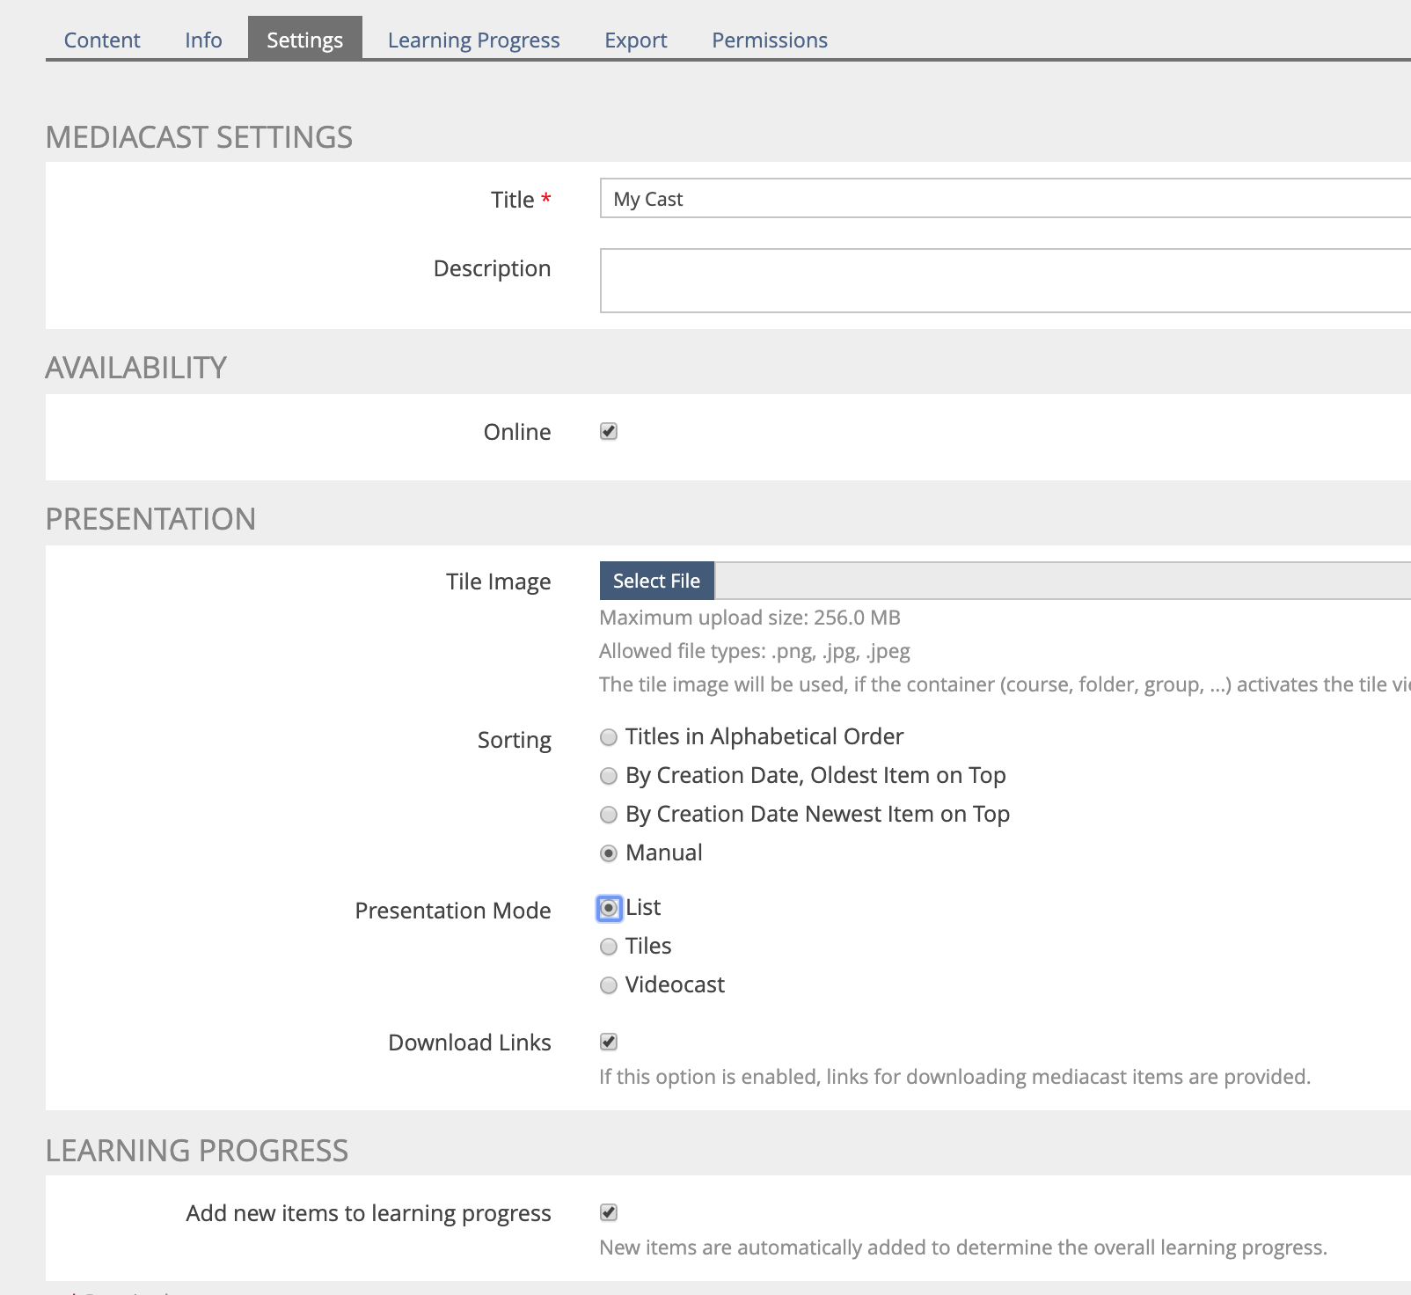Open the Learning Progress tab
Screen dimensions: 1411x1295
(473, 40)
